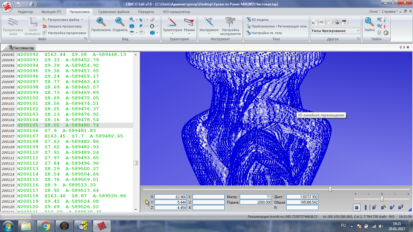Pause the backplot simulation
Screen dimensions: 413x232
tap(366, 207)
